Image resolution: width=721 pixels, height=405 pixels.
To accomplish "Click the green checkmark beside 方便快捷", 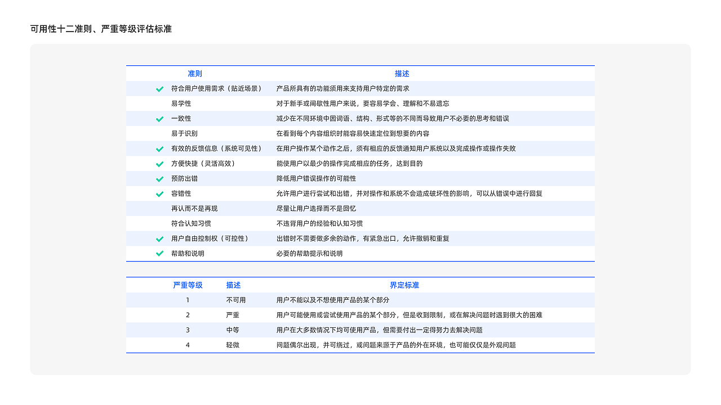I will 160,164.
